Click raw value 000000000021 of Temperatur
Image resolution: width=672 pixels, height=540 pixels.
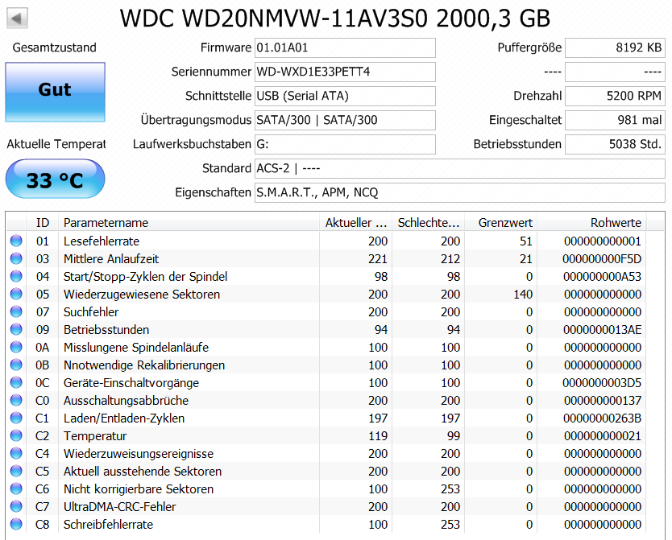click(x=603, y=435)
